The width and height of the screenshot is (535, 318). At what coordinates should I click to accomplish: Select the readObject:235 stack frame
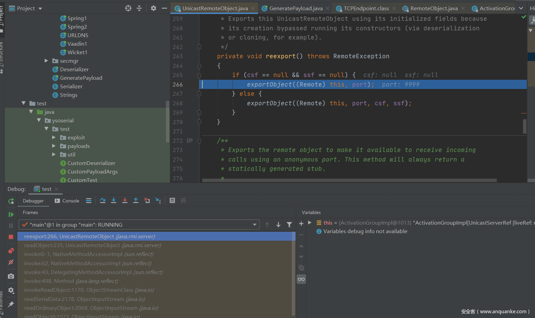[x=92, y=245]
